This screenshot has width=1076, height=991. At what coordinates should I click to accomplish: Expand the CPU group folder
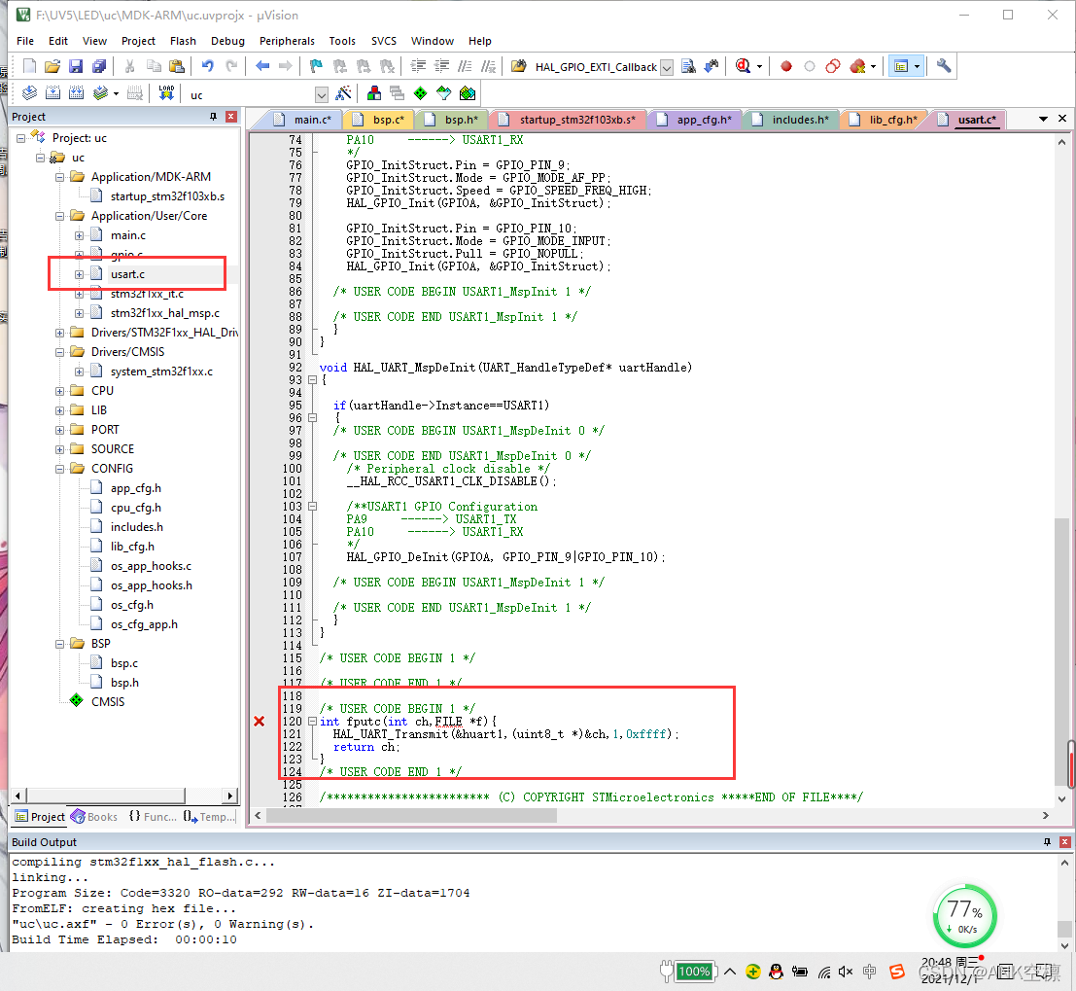coord(59,391)
